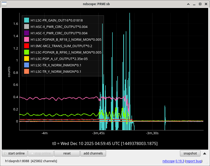Viewport: 210px width, 166px height.
Task: Click the cyan PR_GAIN legend swatch
Action: coord(26,20)
